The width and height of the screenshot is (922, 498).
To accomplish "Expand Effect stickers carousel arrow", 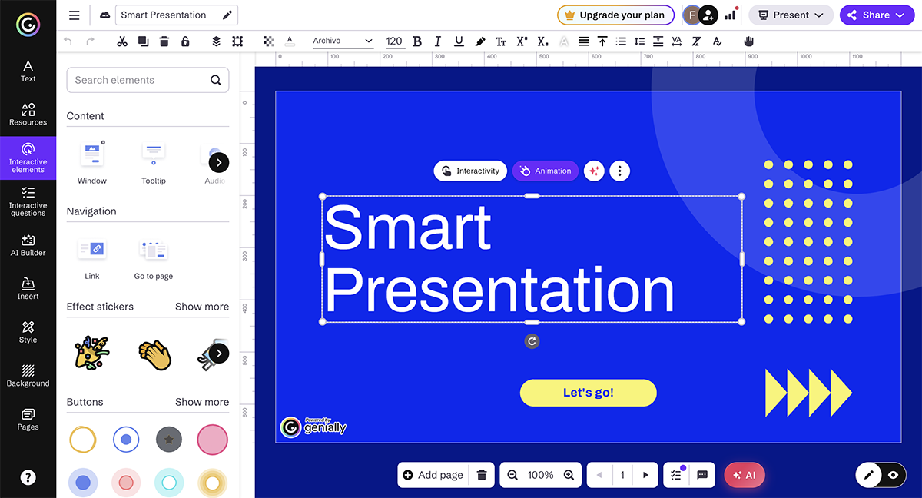I will click(x=219, y=353).
